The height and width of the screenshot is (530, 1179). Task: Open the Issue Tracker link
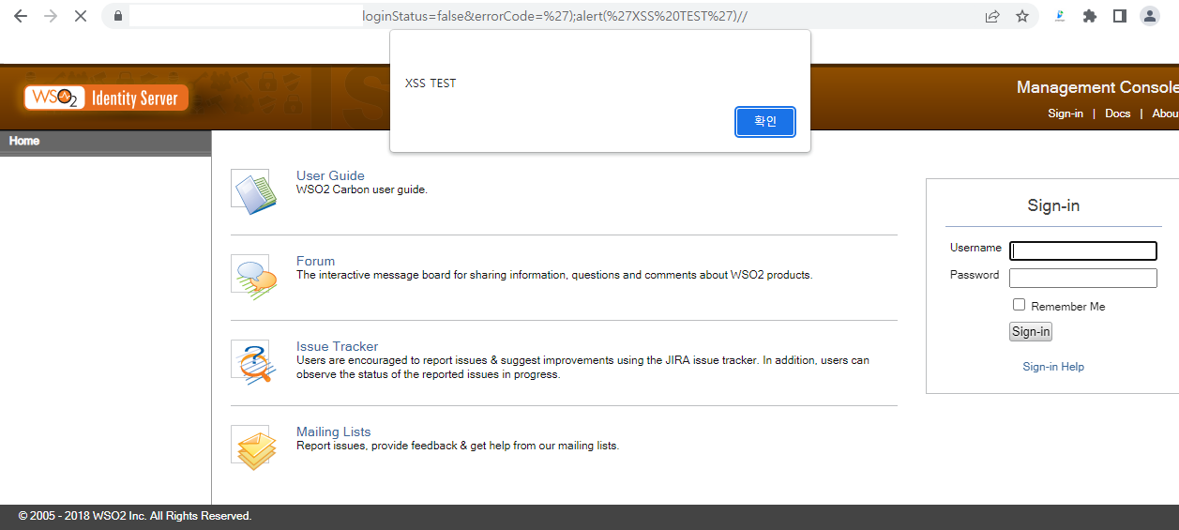[x=337, y=346]
